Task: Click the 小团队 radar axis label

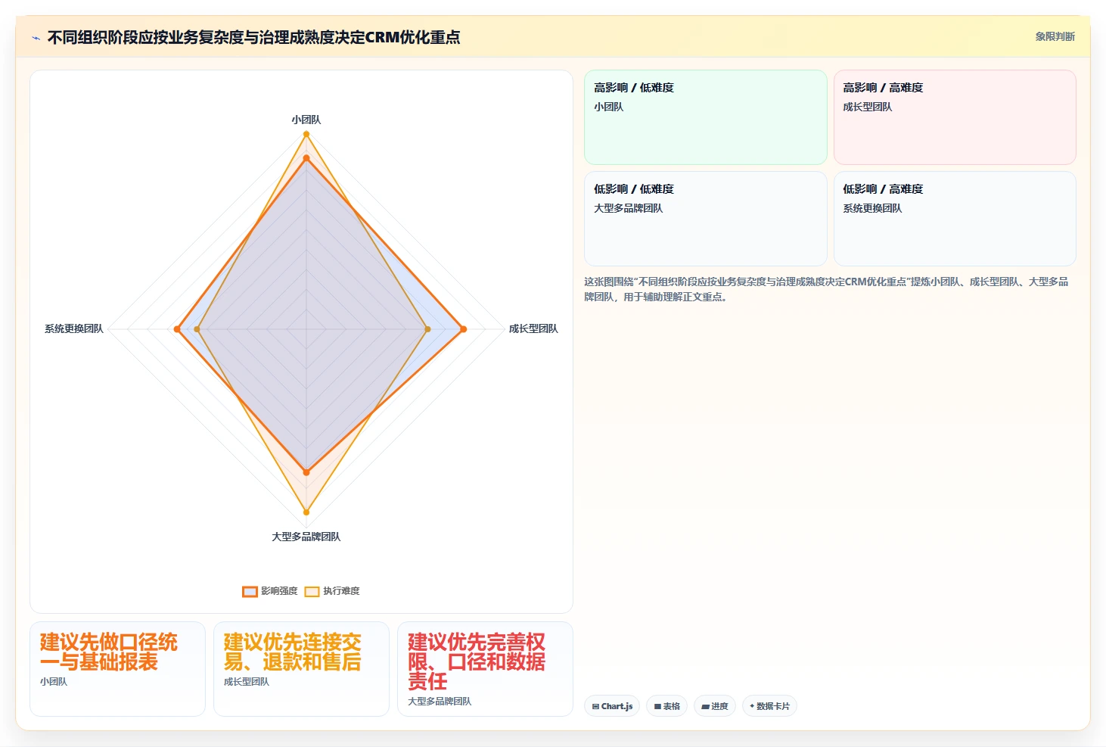Action: 306,120
